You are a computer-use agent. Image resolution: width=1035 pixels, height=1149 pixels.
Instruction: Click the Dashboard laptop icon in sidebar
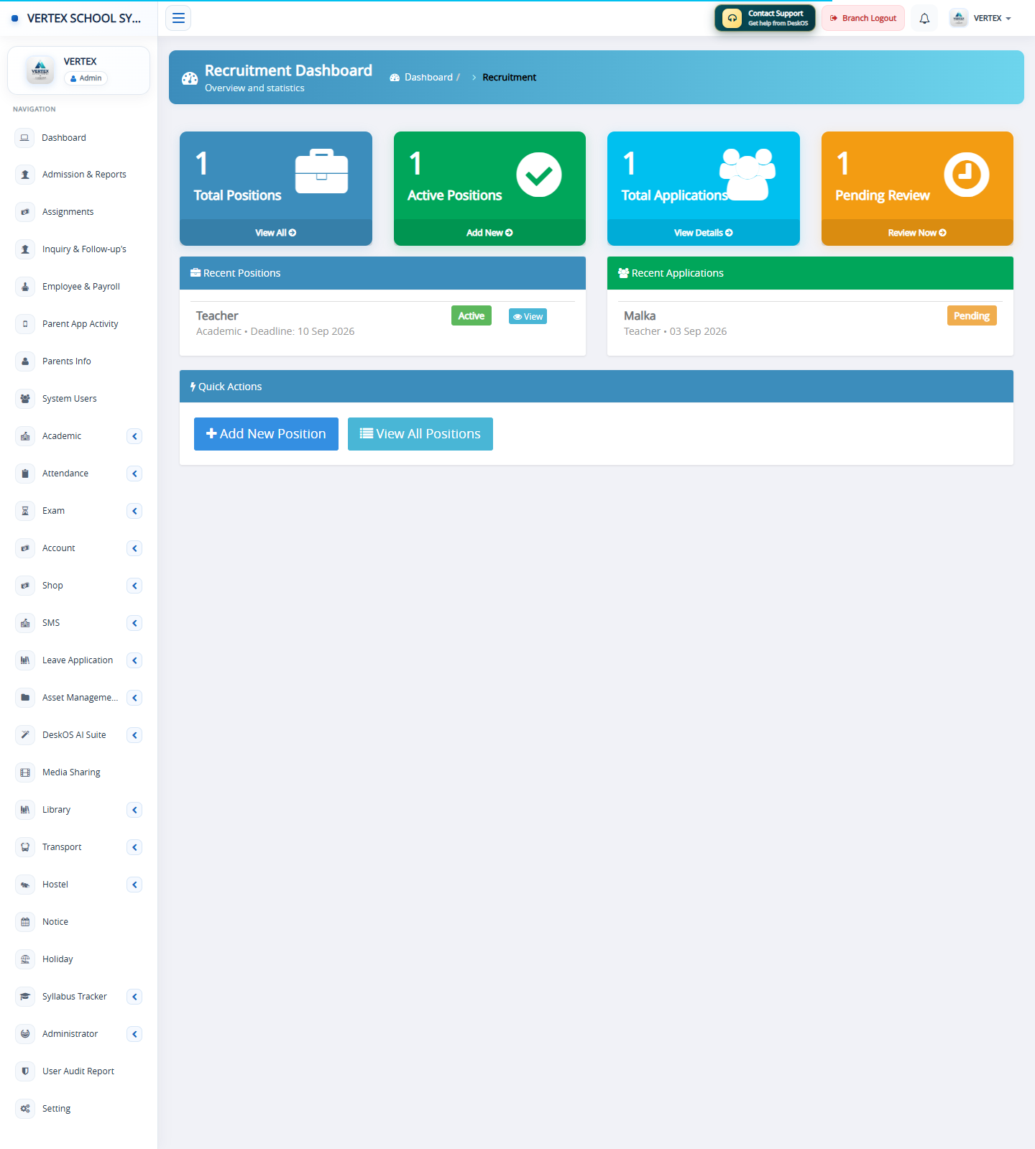tap(24, 138)
